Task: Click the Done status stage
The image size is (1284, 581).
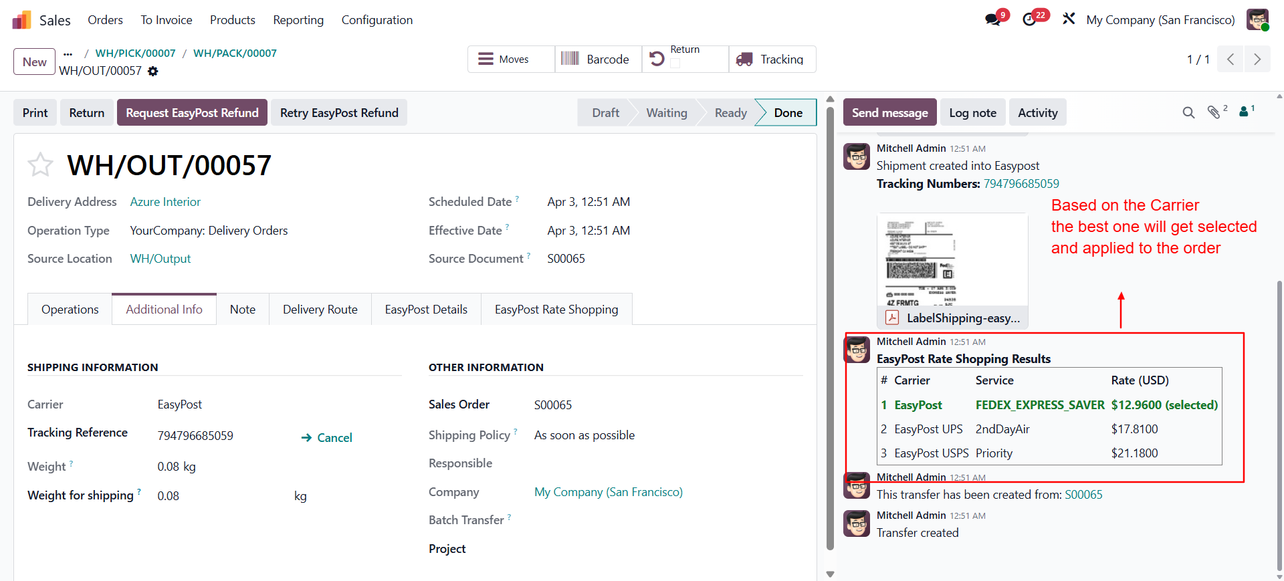Action: [788, 112]
